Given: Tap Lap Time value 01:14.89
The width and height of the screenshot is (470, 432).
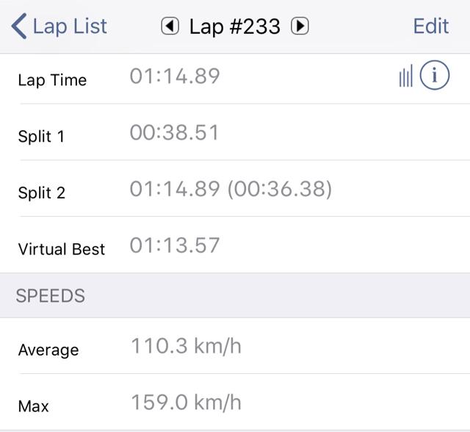Looking at the screenshot, I should (175, 76).
